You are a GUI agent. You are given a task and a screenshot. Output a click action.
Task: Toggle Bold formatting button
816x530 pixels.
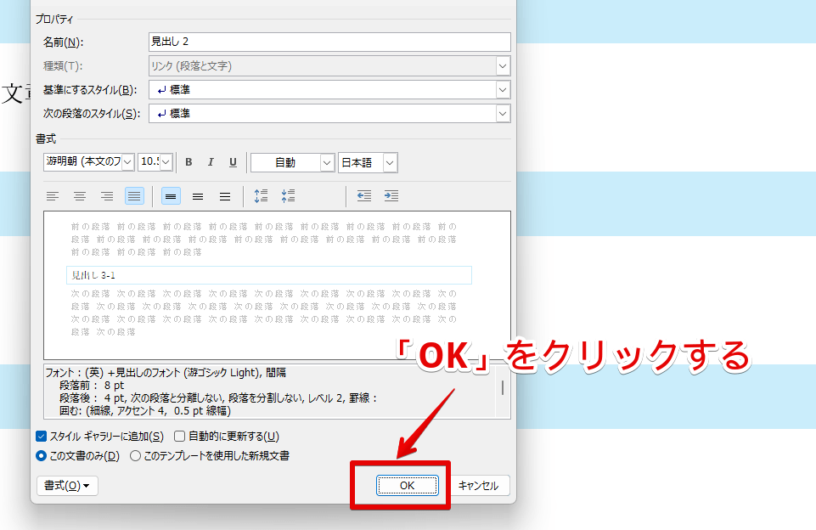189,162
